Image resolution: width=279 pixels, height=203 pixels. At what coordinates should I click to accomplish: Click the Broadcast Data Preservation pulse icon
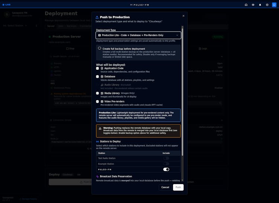coord(98,176)
